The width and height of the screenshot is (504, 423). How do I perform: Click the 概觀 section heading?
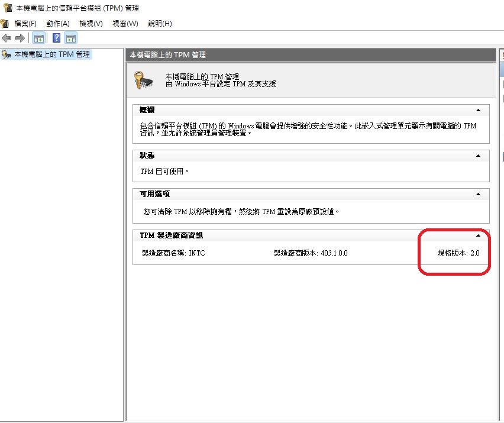(147, 110)
